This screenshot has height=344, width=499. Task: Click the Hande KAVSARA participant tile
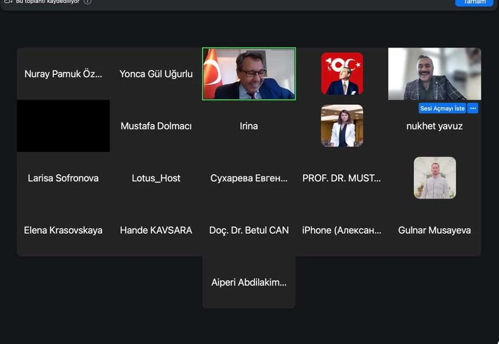point(156,230)
